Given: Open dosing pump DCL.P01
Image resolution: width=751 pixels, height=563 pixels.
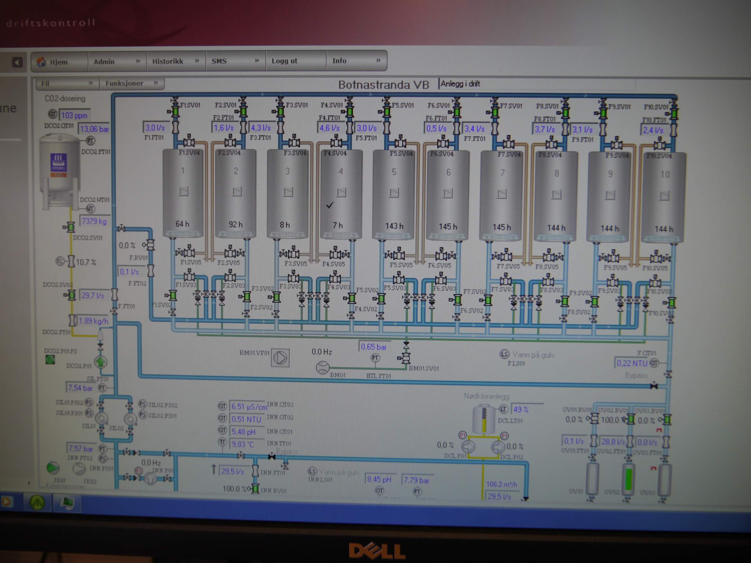Looking at the screenshot, I should [x=468, y=447].
